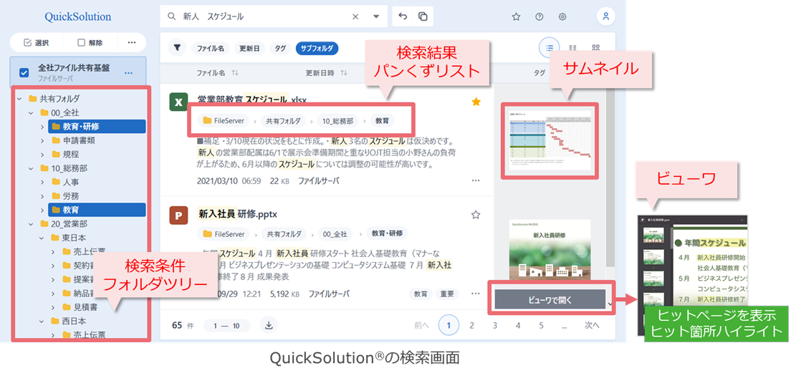Viewport: 791px width, 378px height.
Task: Open the search history dropdown arrow
Action: (x=376, y=16)
